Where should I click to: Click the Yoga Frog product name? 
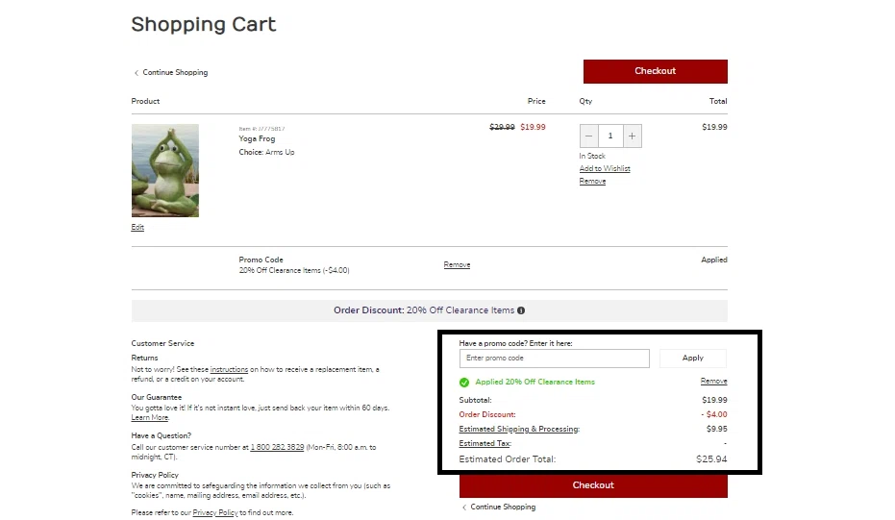[257, 139]
